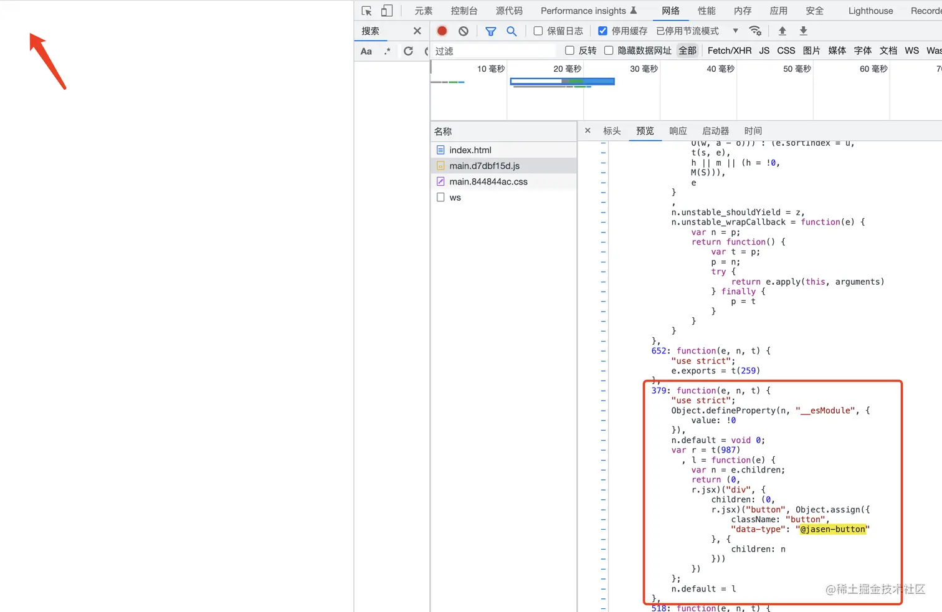942x612 pixels.
Task: Open network conditions wifi icon
Action: 755,31
